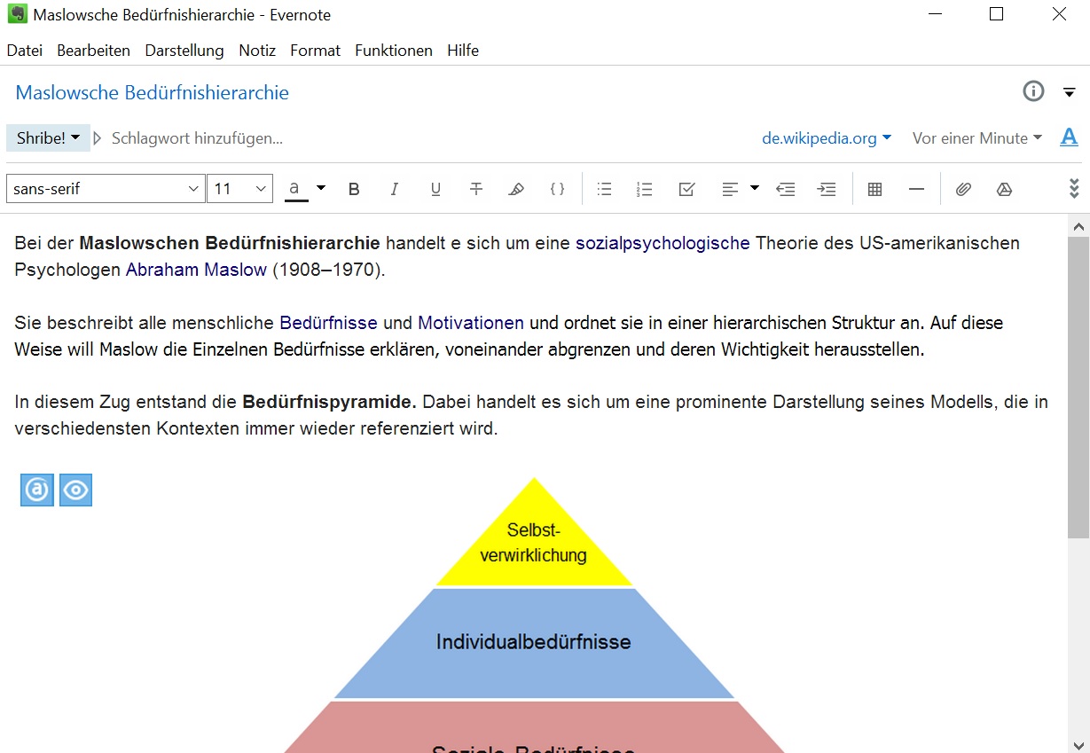Open the Shribe! notebook dropdown

click(48, 138)
